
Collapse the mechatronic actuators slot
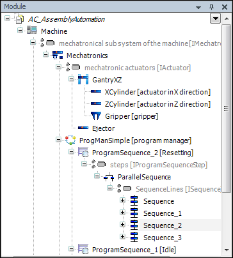point(58,67)
